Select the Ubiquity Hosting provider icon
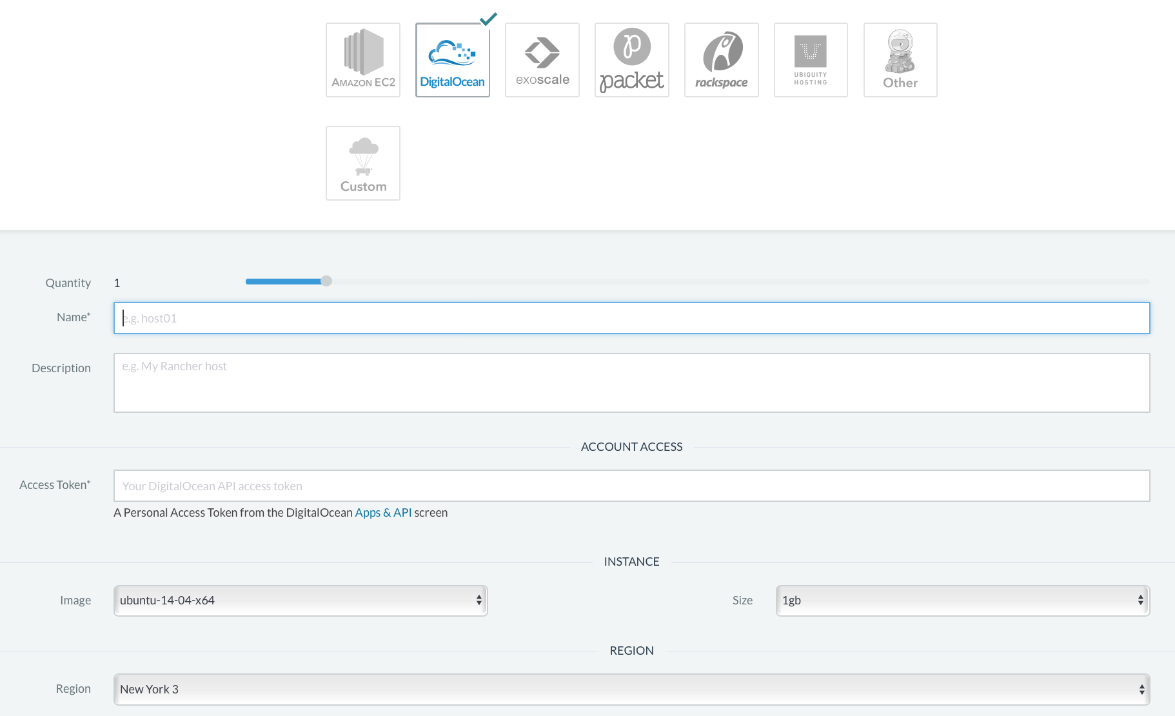The height and width of the screenshot is (716, 1175). click(810, 59)
